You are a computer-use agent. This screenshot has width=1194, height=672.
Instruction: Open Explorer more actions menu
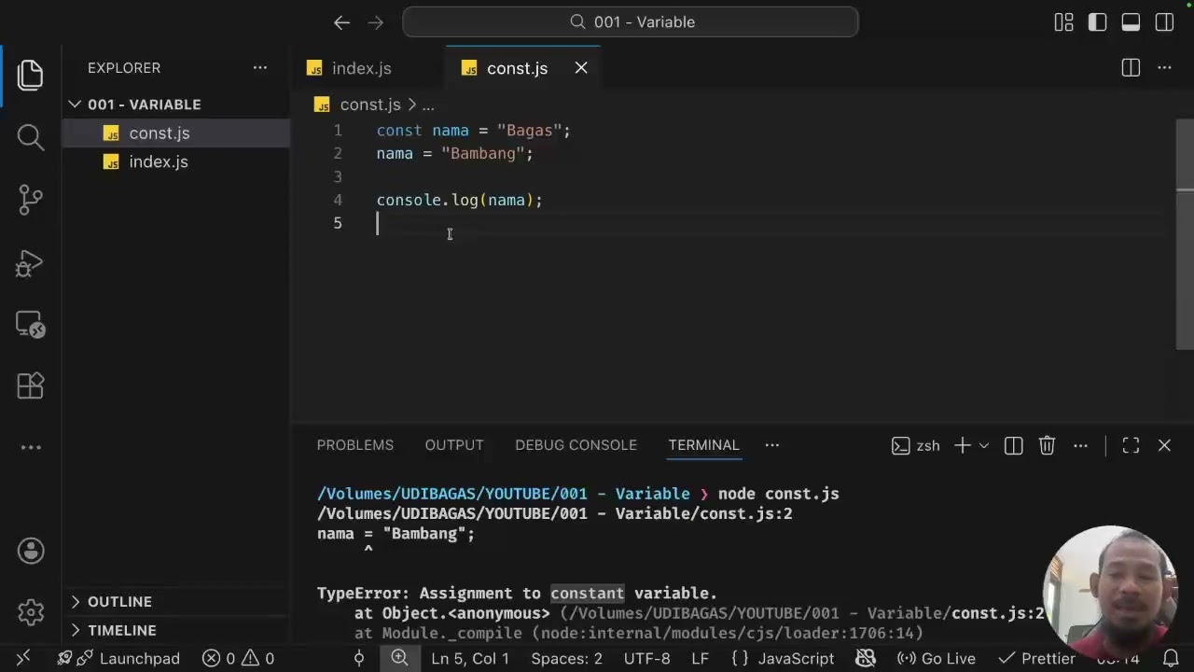pyautogui.click(x=259, y=68)
